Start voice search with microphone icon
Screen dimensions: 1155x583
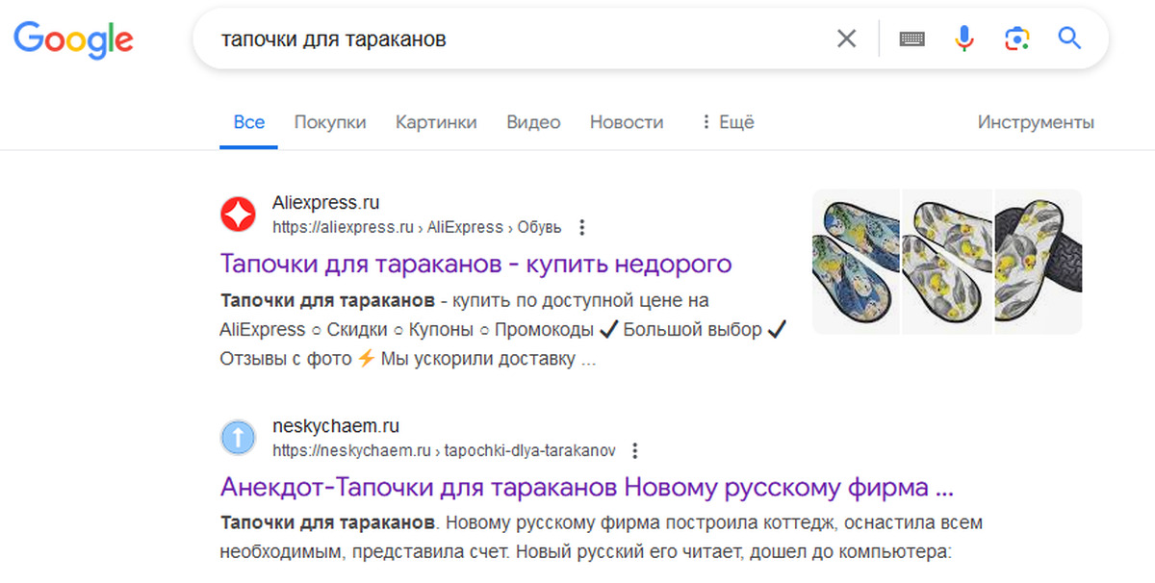point(963,38)
